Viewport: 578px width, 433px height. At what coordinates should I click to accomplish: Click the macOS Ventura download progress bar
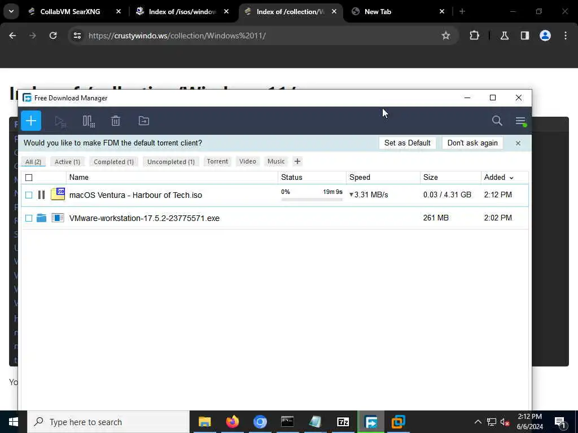click(x=312, y=200)
